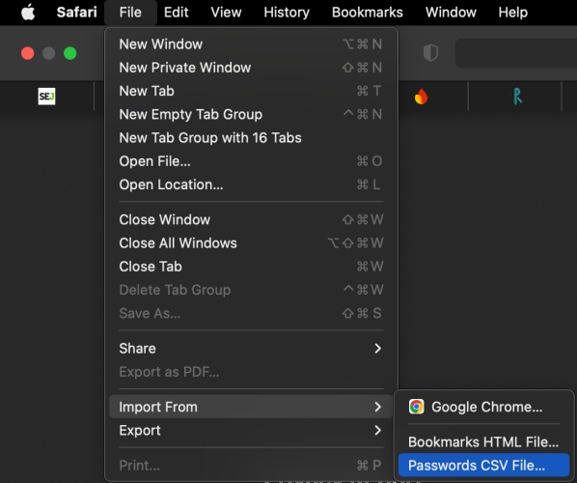Choose Open File…
Image resolution: width=577 pixels, height=483 pixels.
(251, 161)
